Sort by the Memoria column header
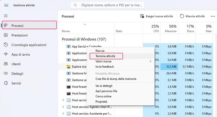The image size is (217, 117). tap(169, 29)
